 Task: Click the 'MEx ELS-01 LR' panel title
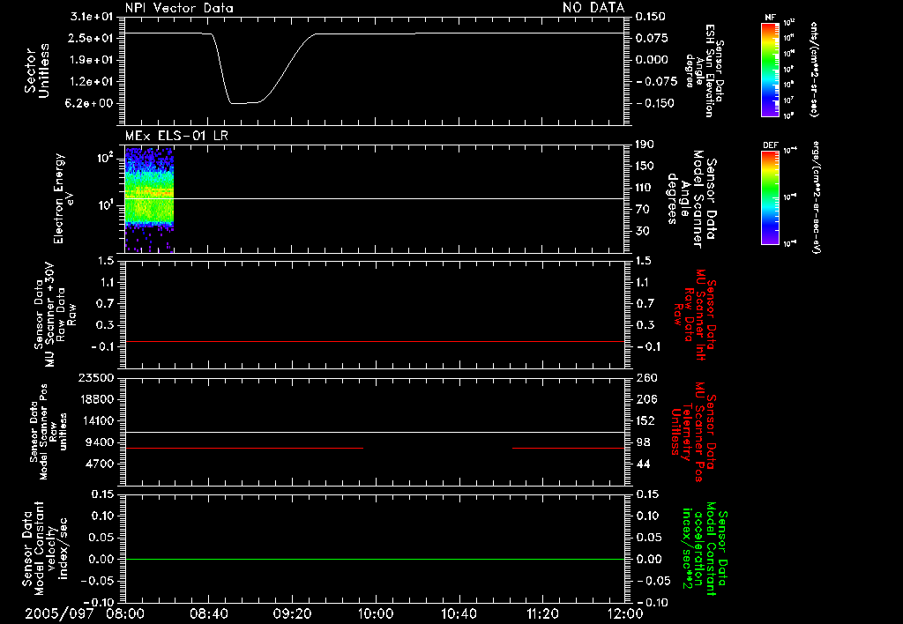pos(176,136)
